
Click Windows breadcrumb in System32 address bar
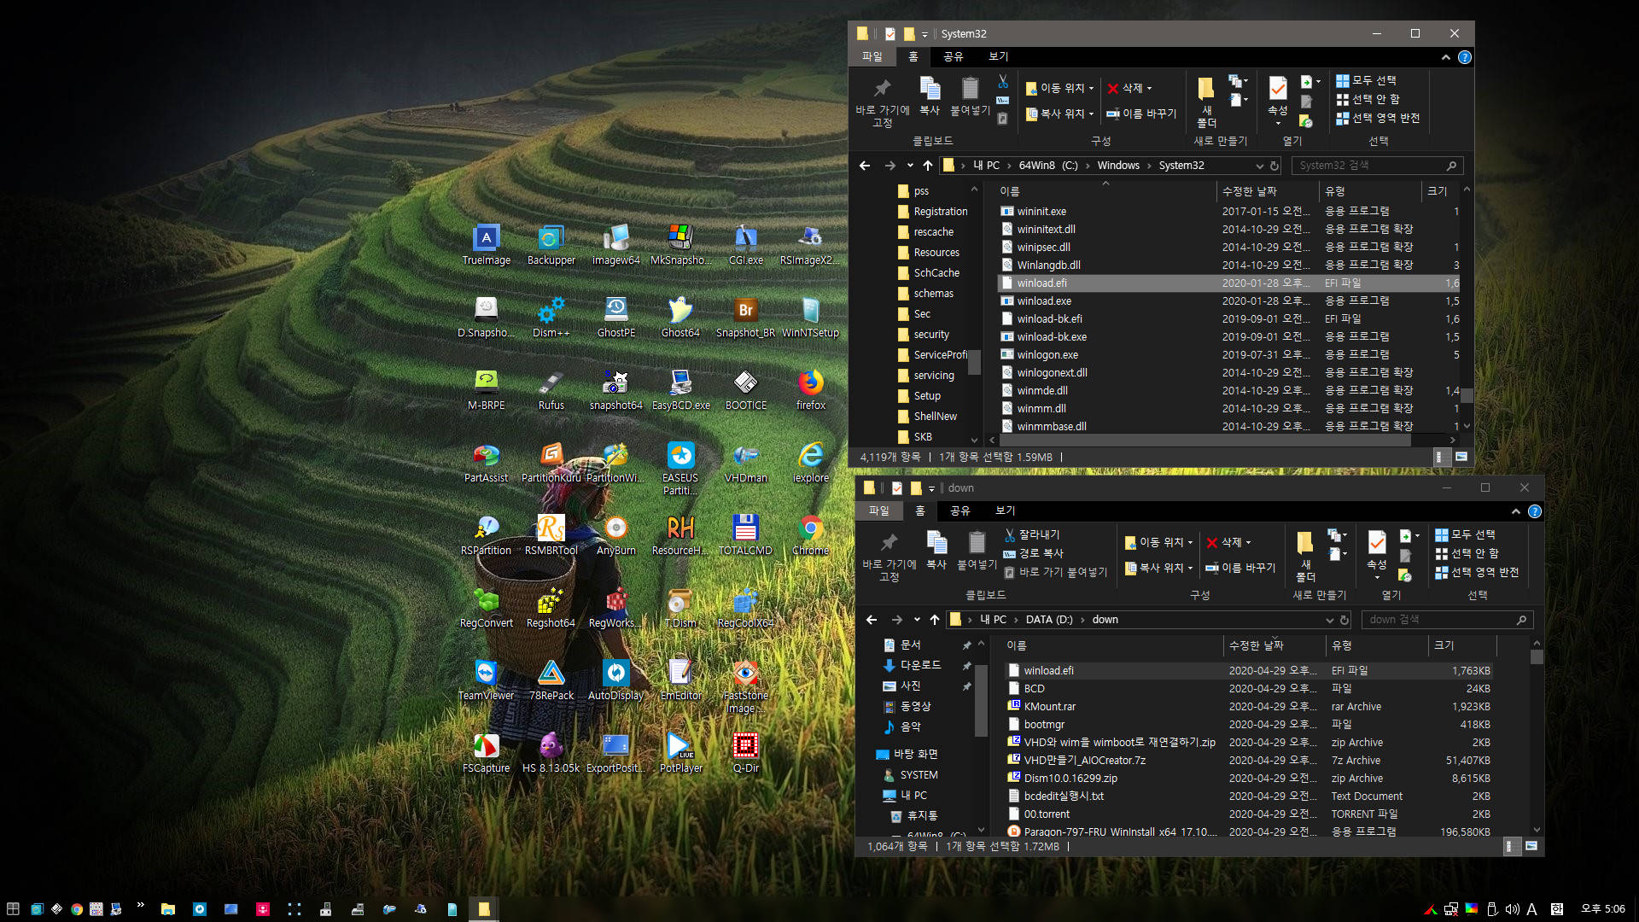(x=1118, y=166)
